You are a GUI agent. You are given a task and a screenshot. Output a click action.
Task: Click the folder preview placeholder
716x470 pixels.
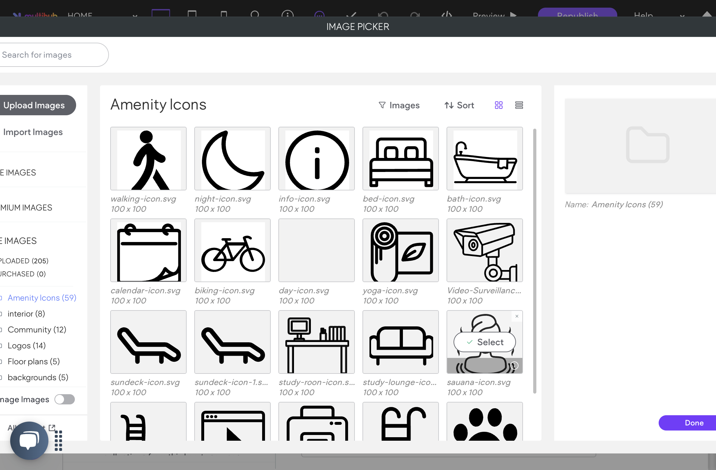coord(641,146)
